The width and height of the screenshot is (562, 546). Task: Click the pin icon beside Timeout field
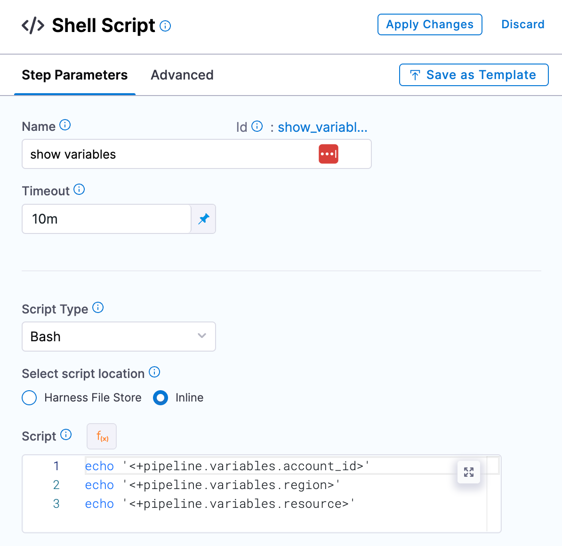(204, 219)
